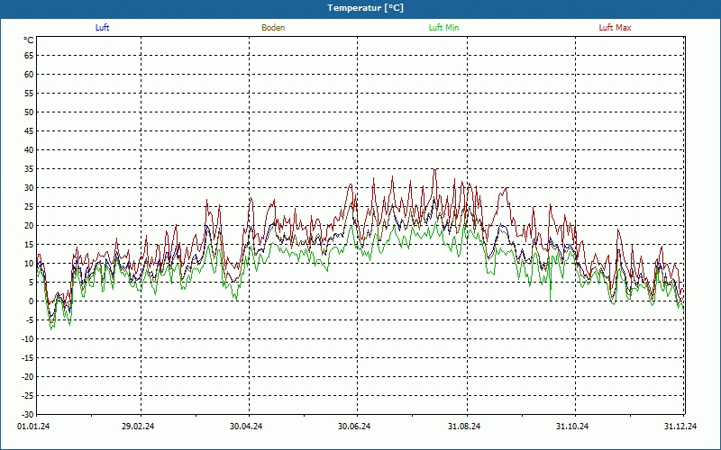This screenshot has height=450, width=721.
Task: Click the brown Boden legend label
Action: click(x=273, y=28)
